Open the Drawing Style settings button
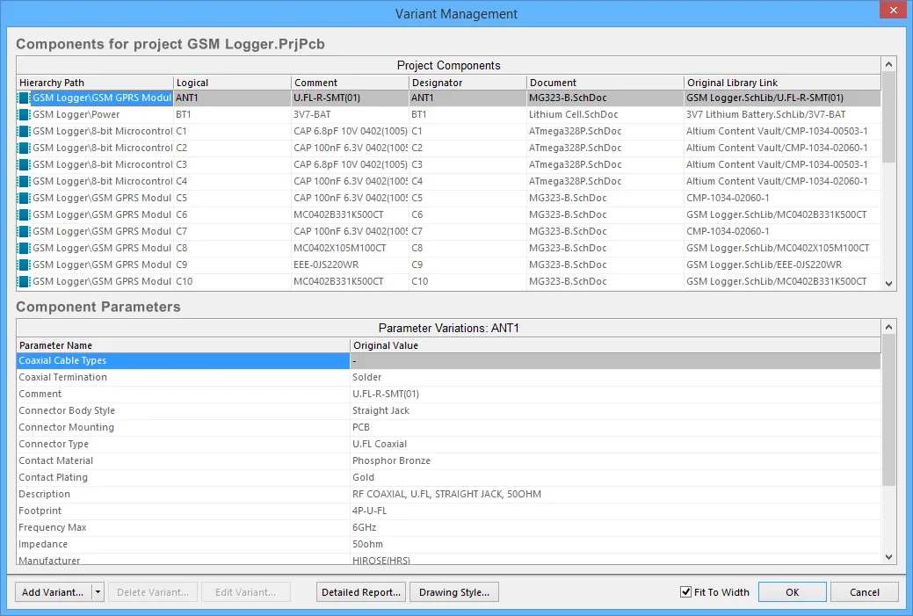913x616 pixels. coord(454,592)
